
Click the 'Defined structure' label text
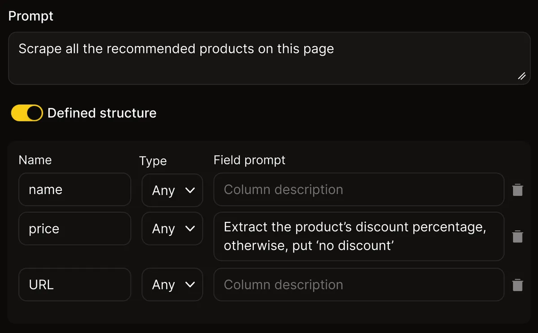(x=102, y=113)
